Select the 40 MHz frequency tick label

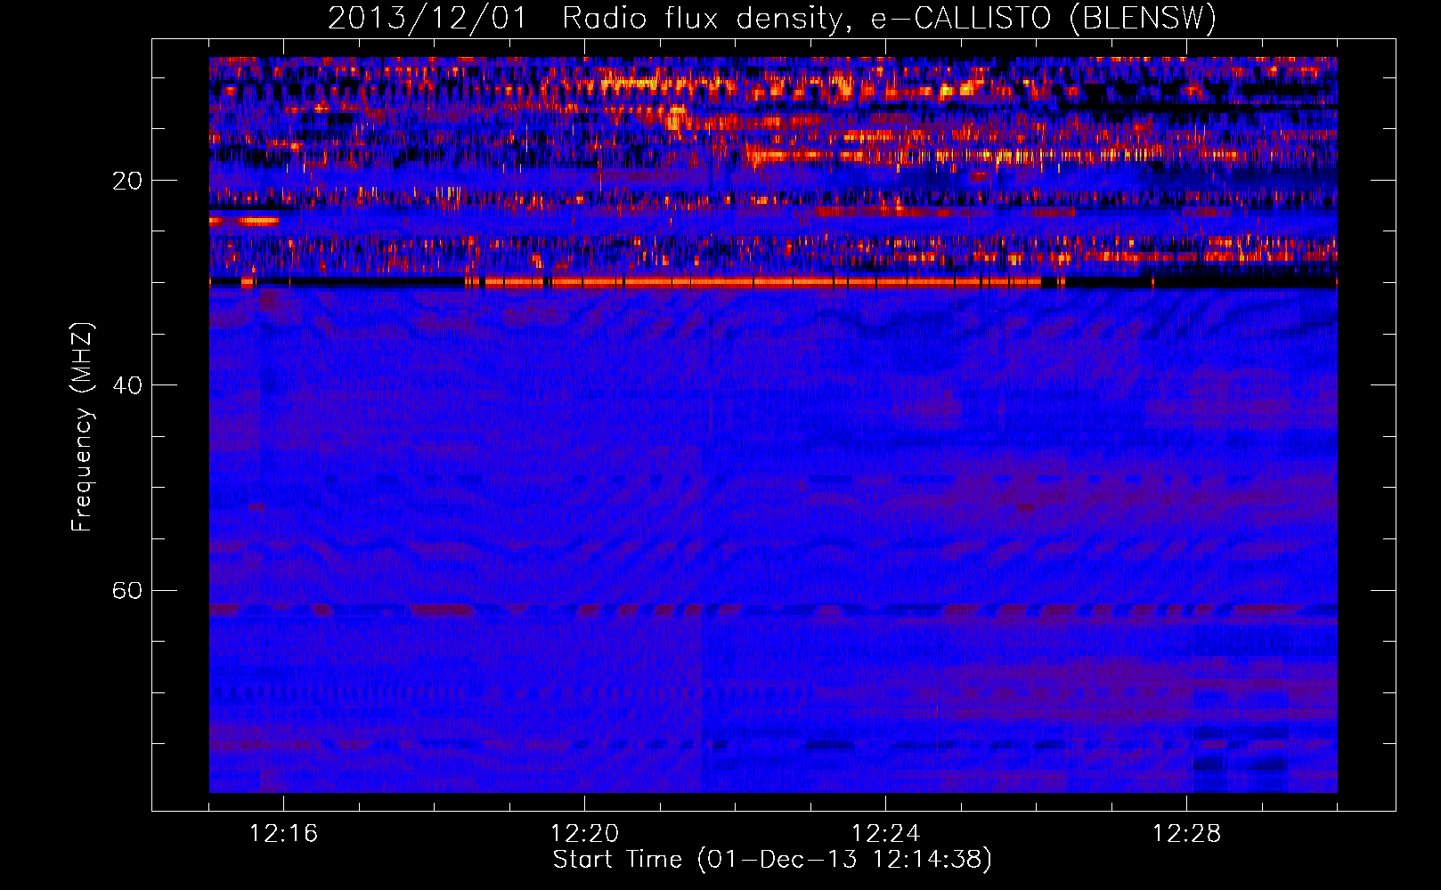[x=127, y=385]
